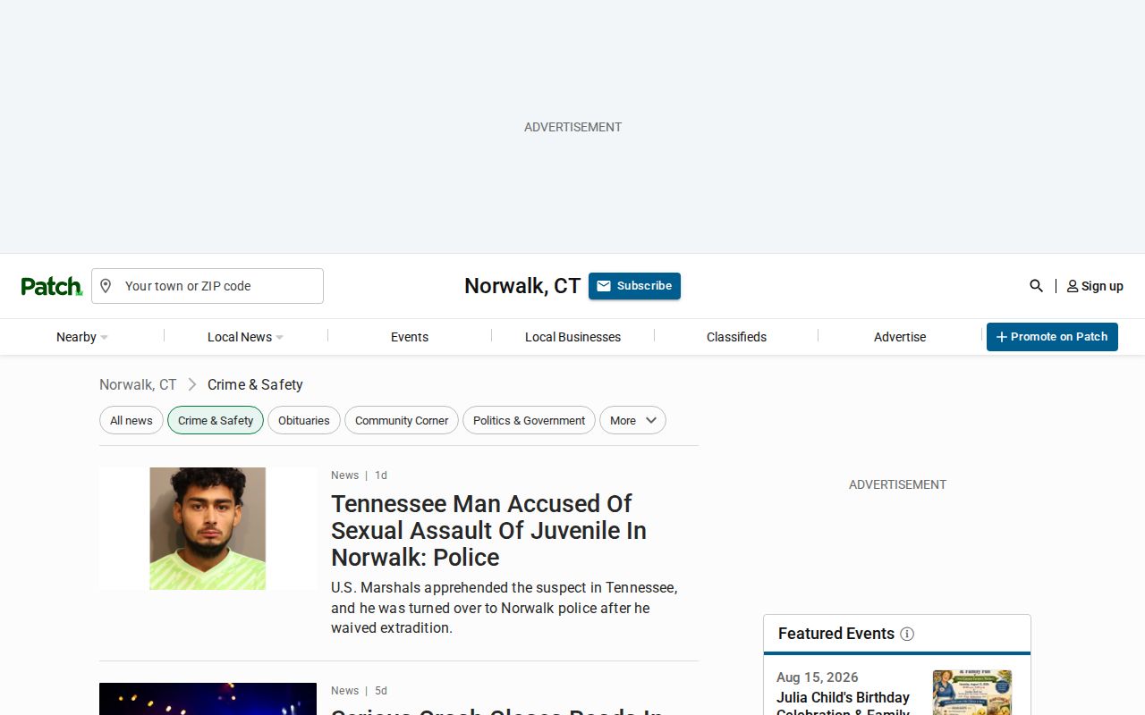Open the More categories dropdown
Image resolution: width=1145 pixels, height=715 pixels.
click(632, 420)
